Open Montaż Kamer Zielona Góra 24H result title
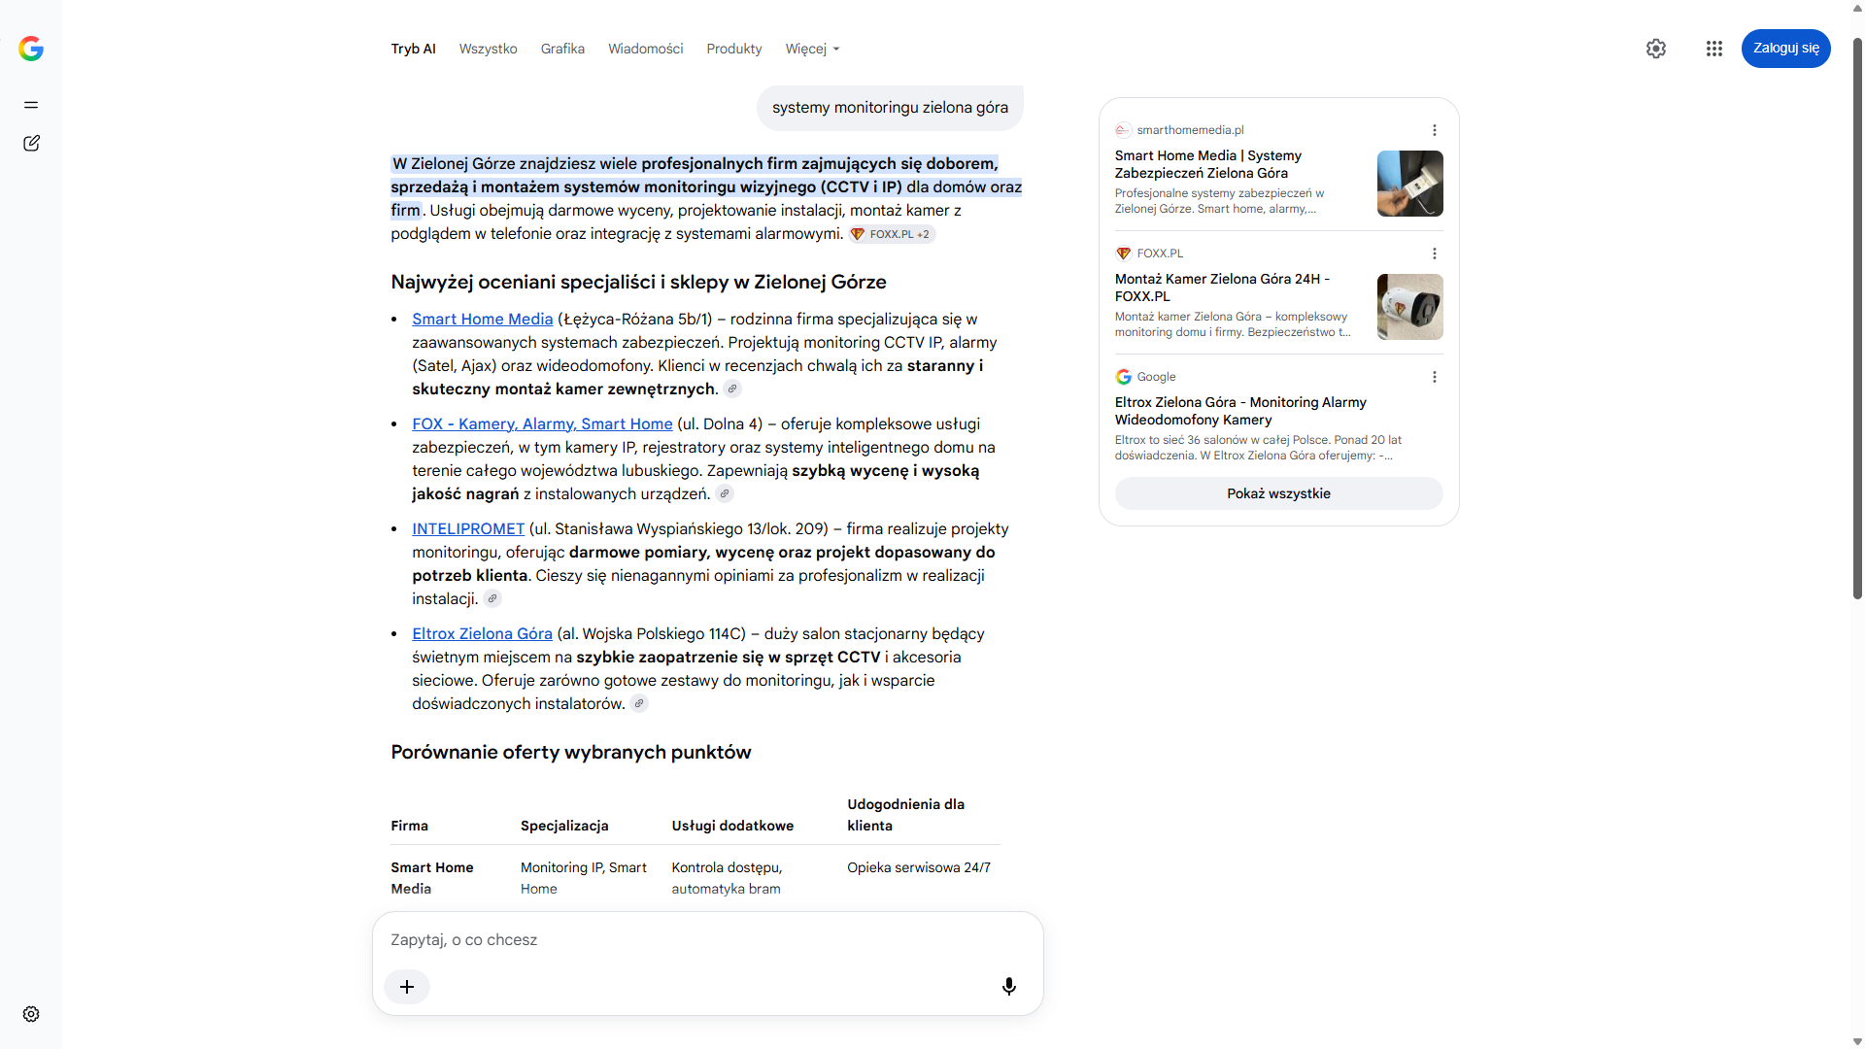Viewport: 1865px width, 1049px height. coord(1222,288)
